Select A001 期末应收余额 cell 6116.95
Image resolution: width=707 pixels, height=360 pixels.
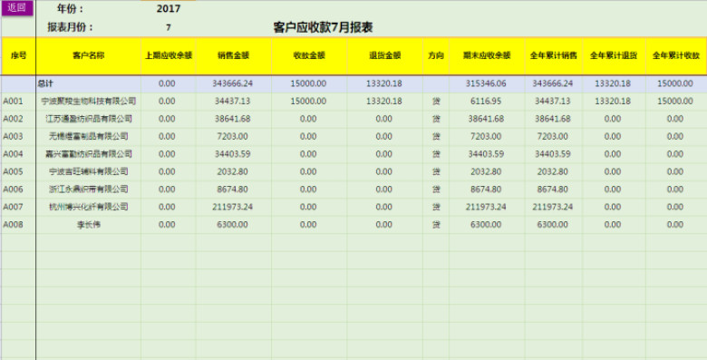(x=487, y=102)
